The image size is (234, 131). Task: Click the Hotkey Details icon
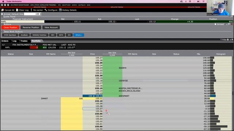click(x=60, y=10)
